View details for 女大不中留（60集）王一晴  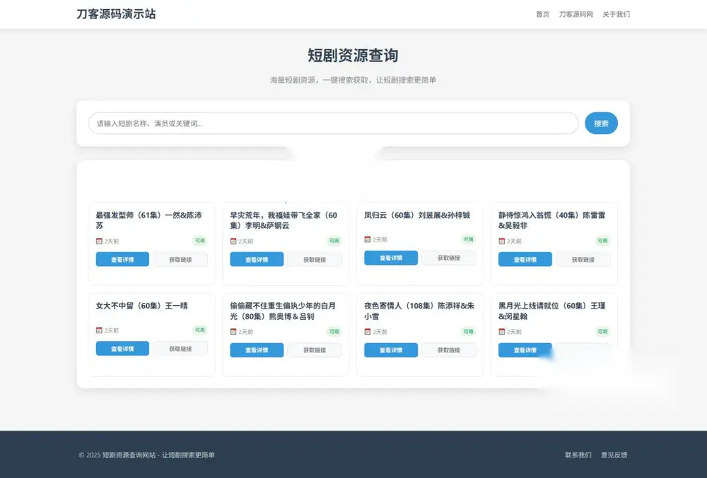[x=122, y=348]
